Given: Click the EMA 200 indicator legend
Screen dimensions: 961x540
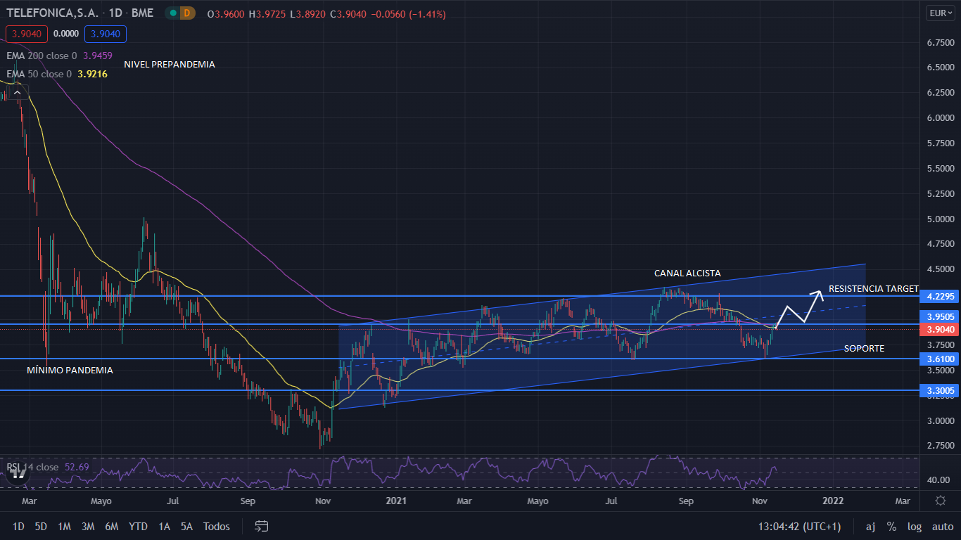Looking at the screenshot, I should (x=42, y=55).
